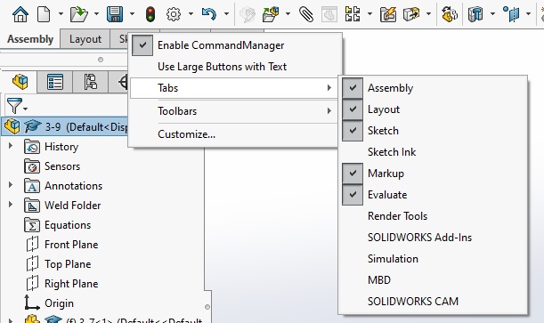Select the Weld Folder tree item

pyautogui.click(x=72, y=206)
